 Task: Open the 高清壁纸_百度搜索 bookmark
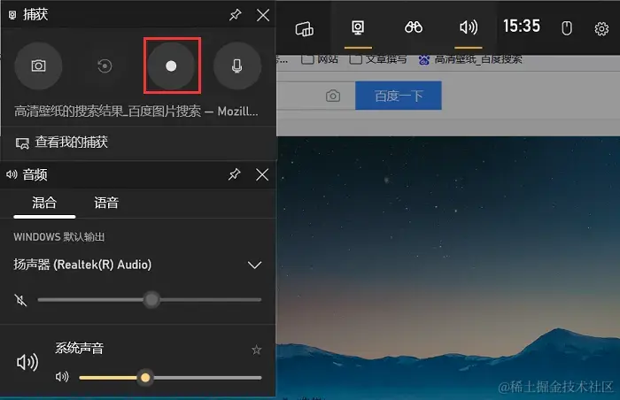pos(470,59)
